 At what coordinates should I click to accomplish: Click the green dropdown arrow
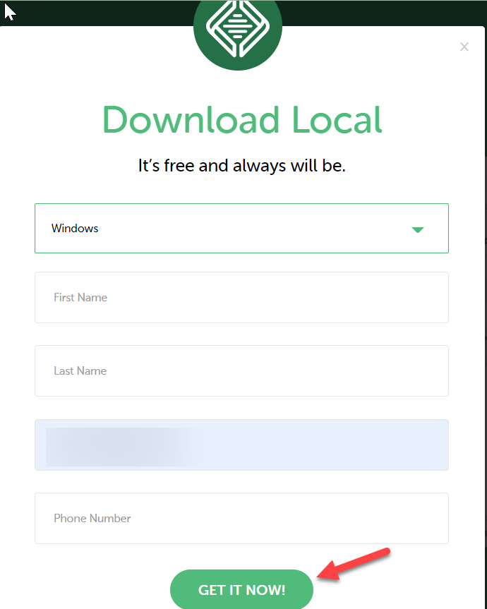pyautogui.click(x=418, y=230)
